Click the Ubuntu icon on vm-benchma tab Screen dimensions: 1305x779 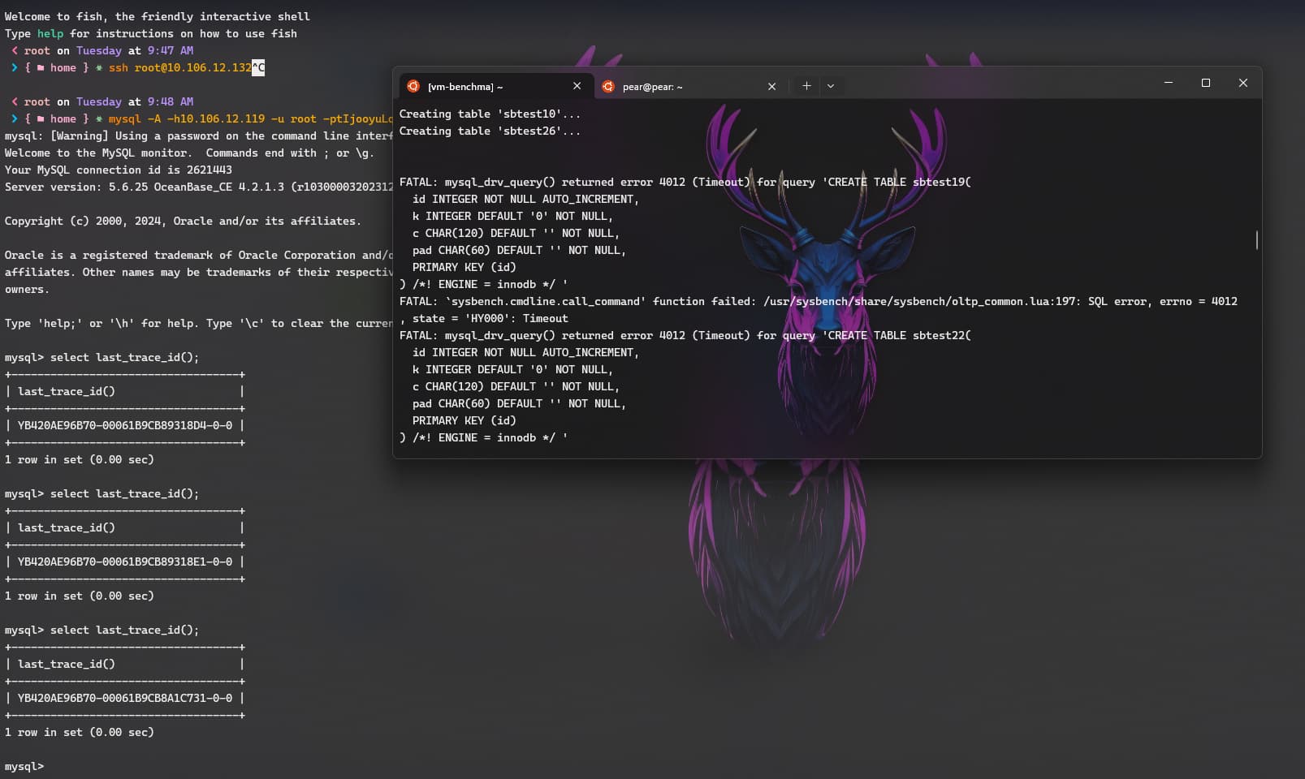click(413, 86)
